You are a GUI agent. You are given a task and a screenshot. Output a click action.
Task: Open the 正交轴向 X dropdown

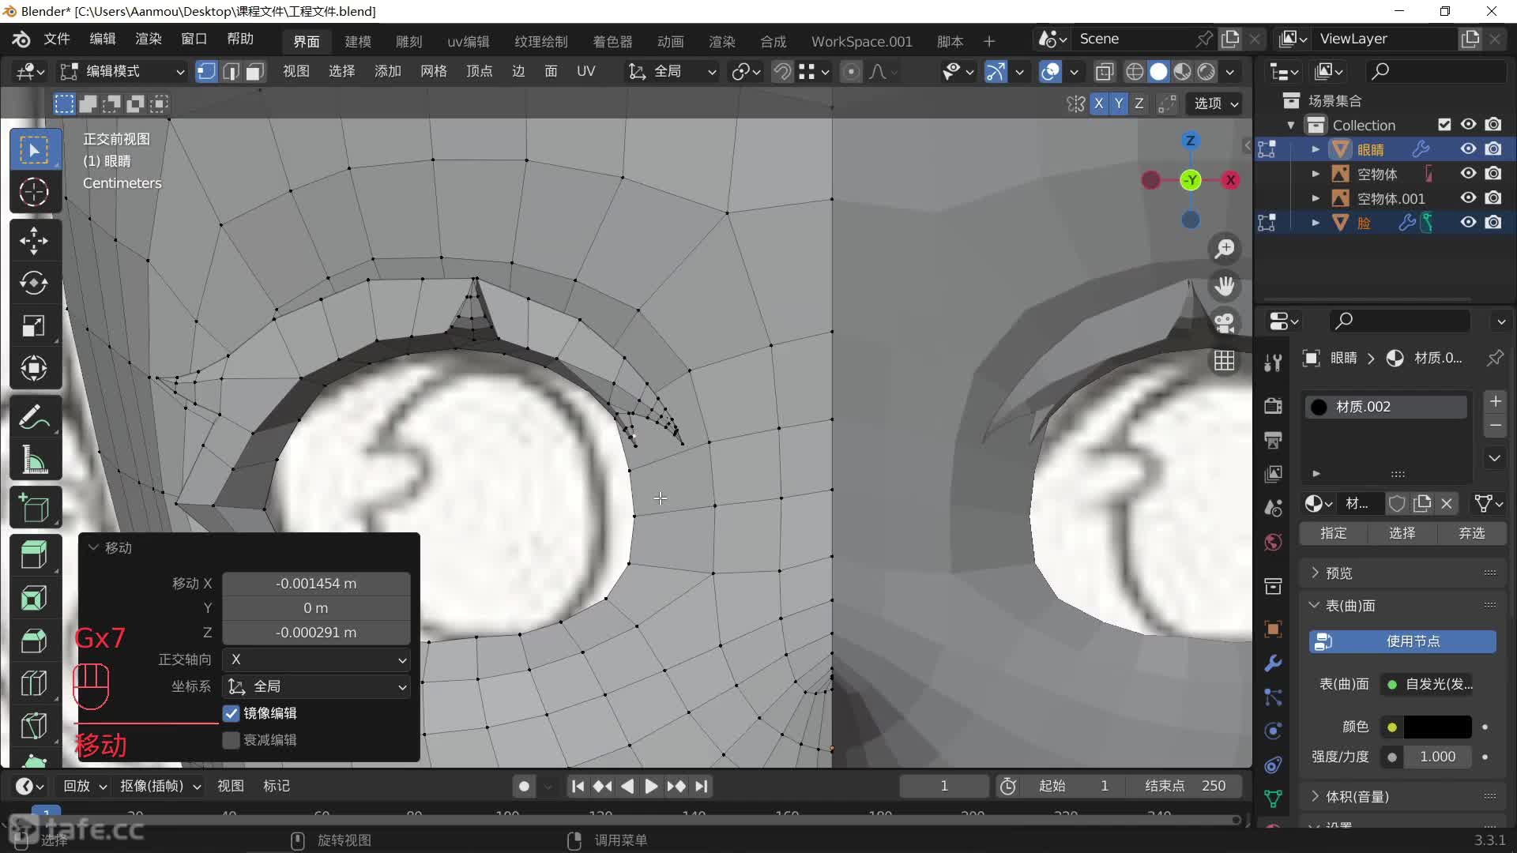point(316,659)
